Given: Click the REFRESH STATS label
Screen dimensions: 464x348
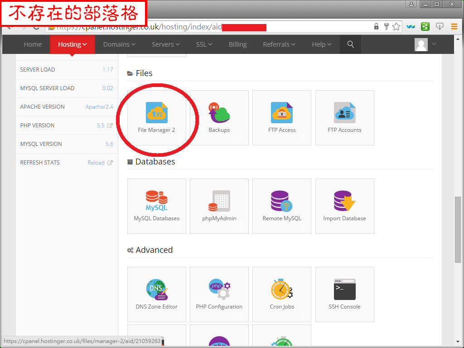Looking at the screenshot, I should click(x=40, y=163).
